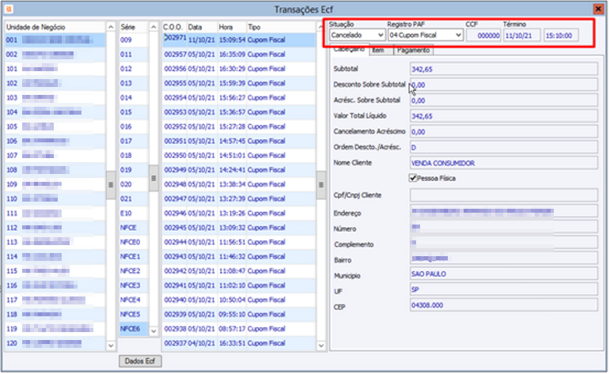Click the Município field SAO PAULO
Viewport: 610px width, 374px height.
[503, 274]
